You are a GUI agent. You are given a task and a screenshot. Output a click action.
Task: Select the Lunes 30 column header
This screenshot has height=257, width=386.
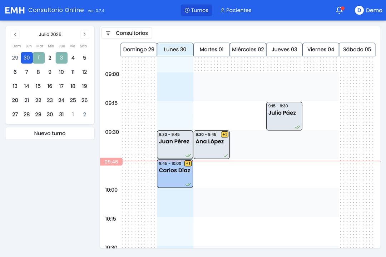175,50
